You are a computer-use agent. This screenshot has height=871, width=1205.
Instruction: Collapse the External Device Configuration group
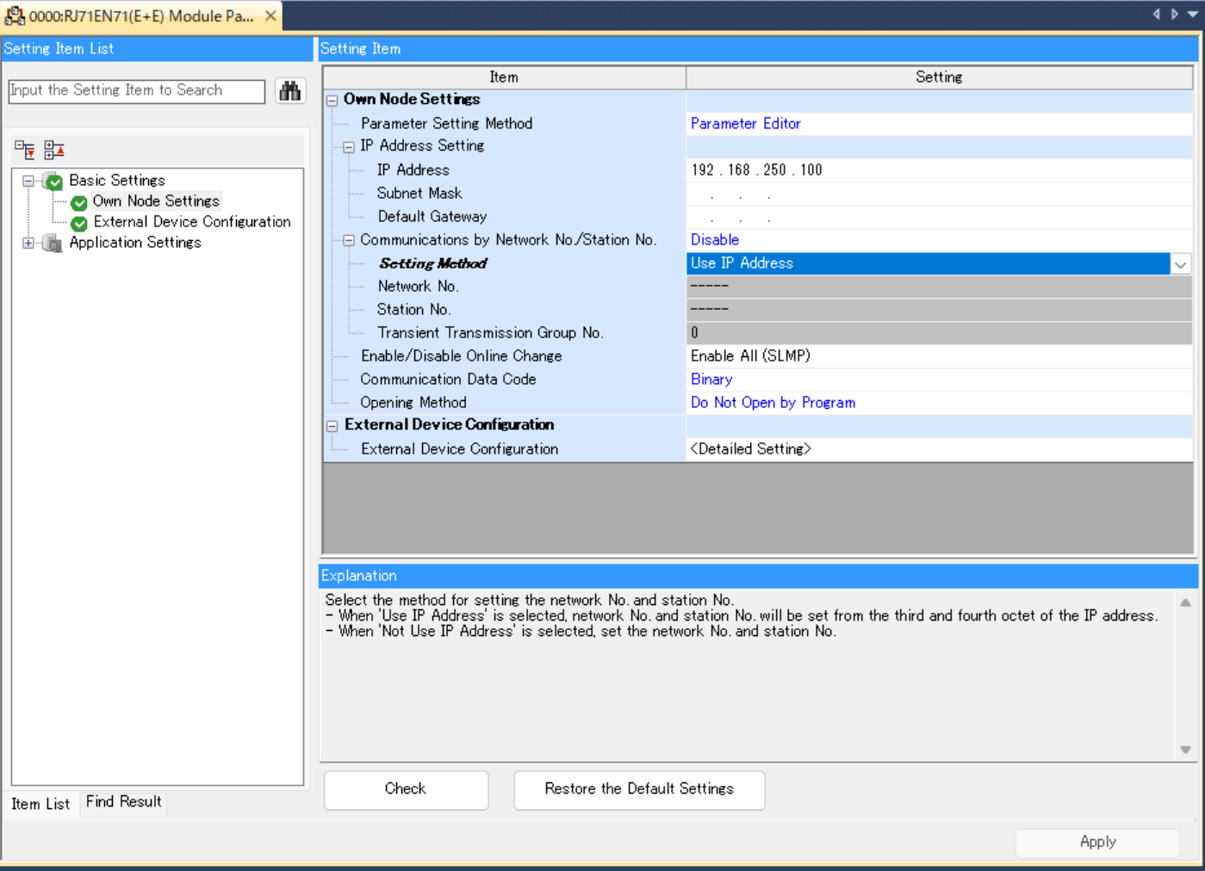click(x=332, y=426)
